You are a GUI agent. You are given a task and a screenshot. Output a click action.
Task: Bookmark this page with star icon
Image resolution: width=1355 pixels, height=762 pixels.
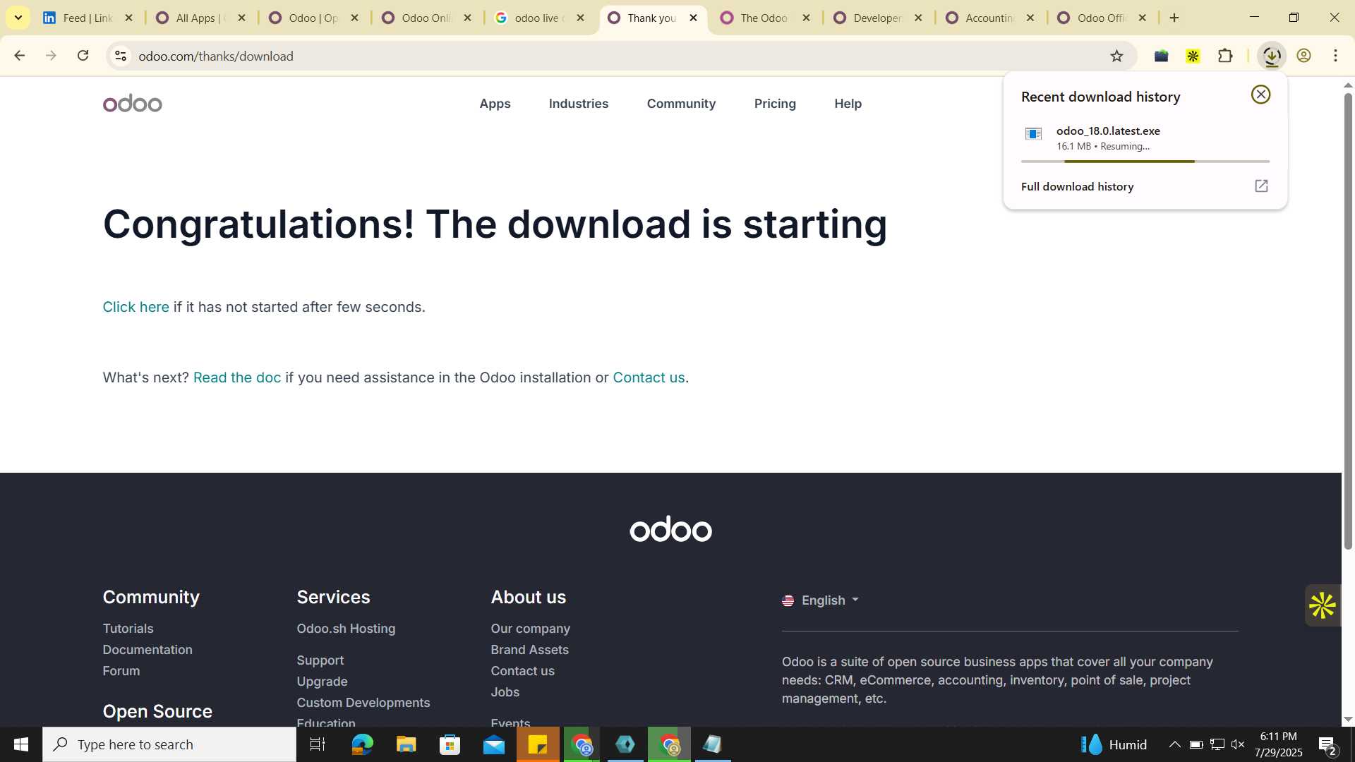[x=1116, y=56]
